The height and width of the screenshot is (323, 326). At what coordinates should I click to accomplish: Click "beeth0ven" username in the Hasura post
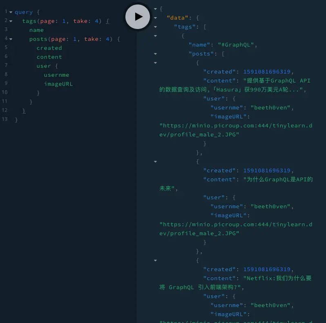pos(270,108)
